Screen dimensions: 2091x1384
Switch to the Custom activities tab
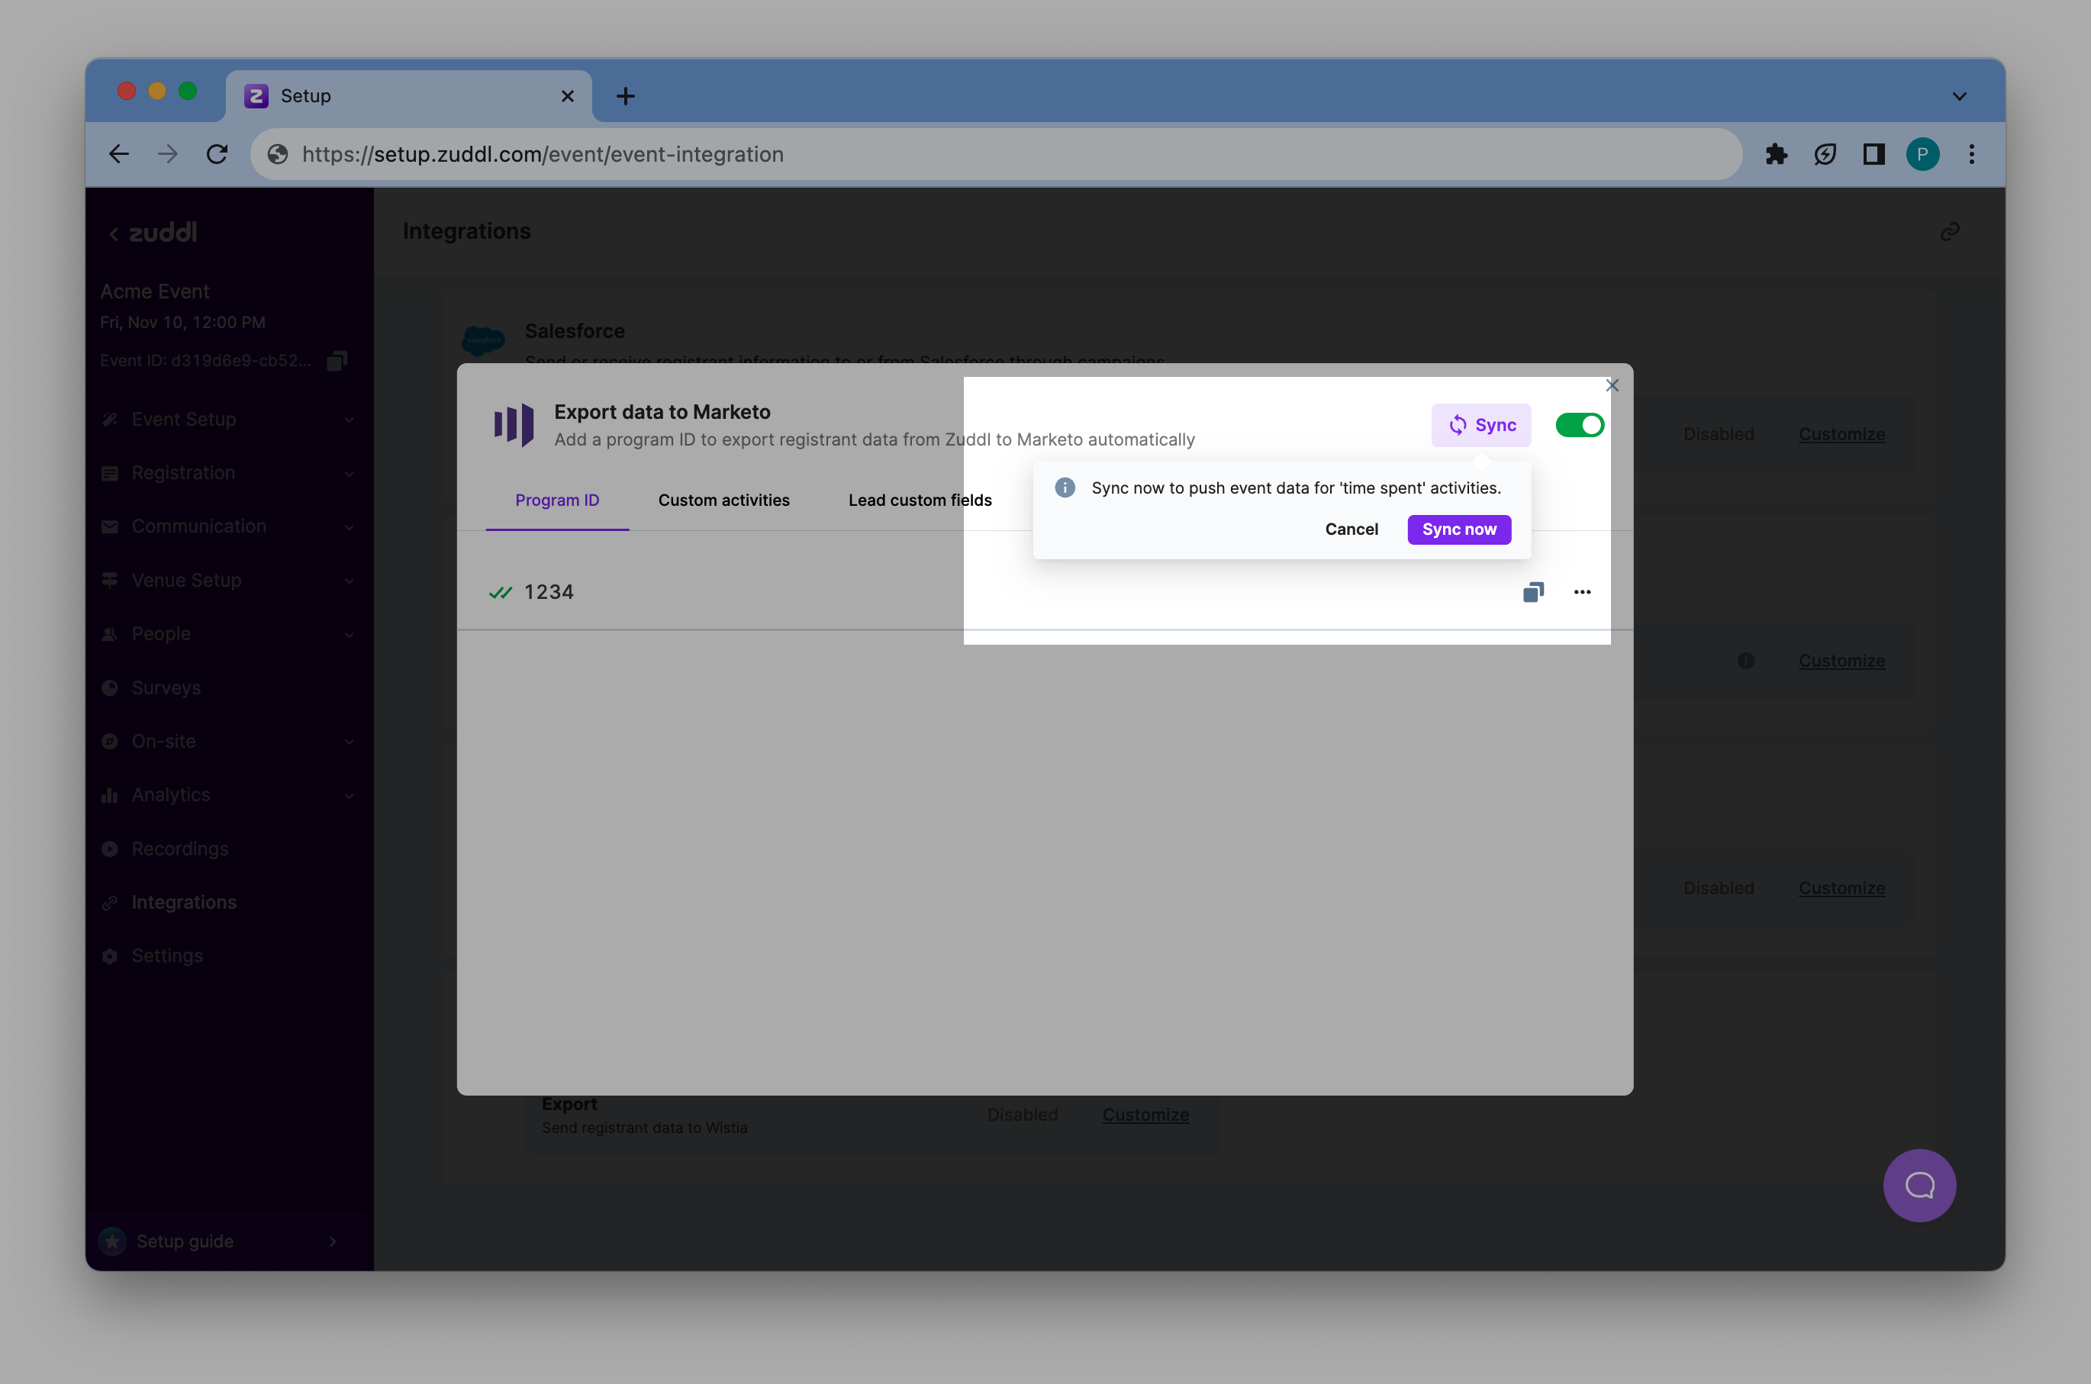click(x=723, y=500)
